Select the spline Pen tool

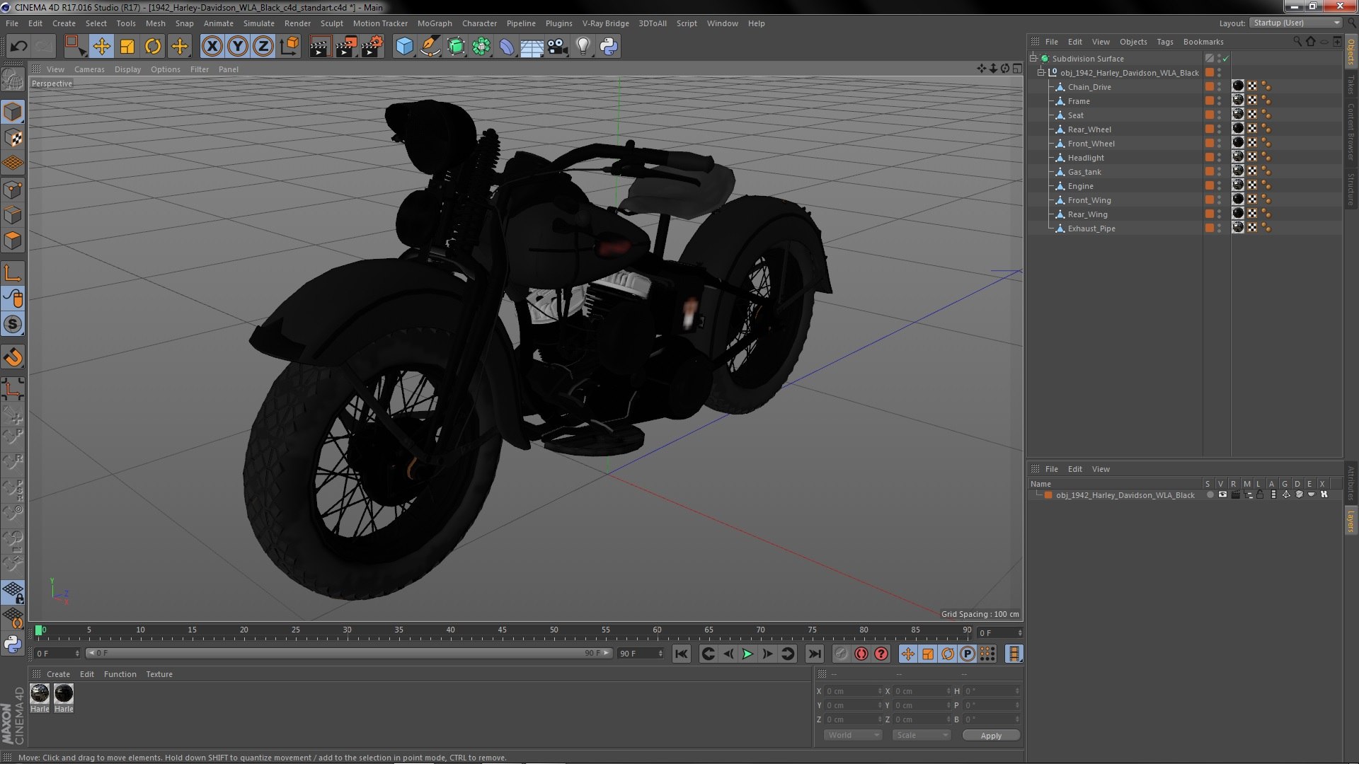click(430, 47)
